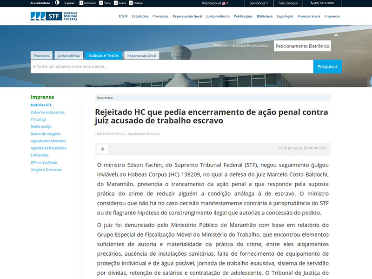This screenshot has height=279, width=372.
Task: Open the Repercussão Geral top menu
Action: point(187,16)
